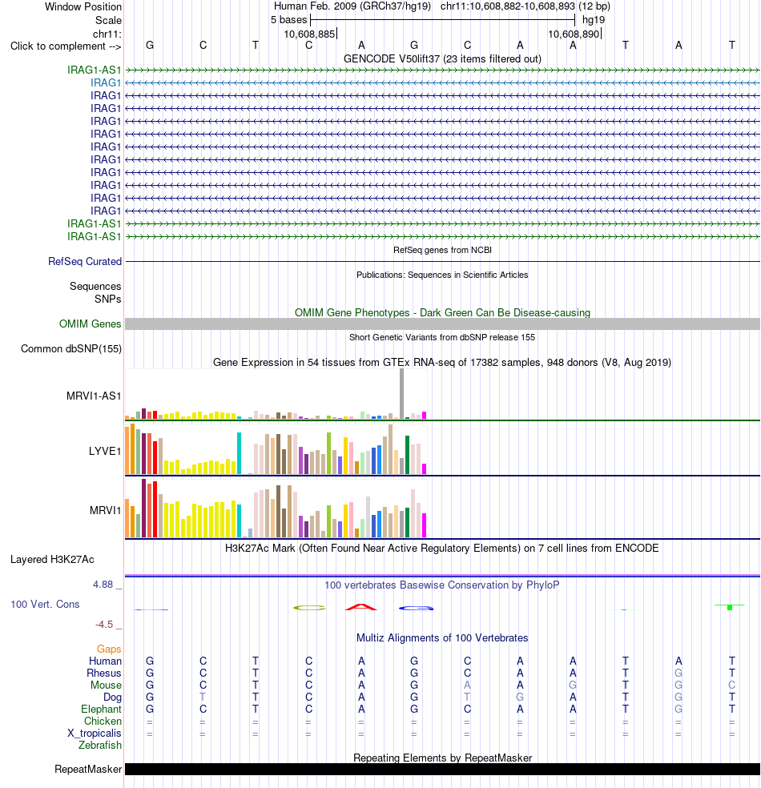Open 'Multiz Alignments of 100 Vertebrates' title
This screenshot has height=788, width=761.
(x=442, y=637)
